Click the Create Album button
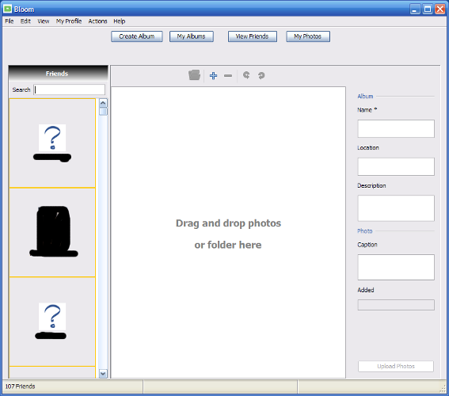 point(137,36)
